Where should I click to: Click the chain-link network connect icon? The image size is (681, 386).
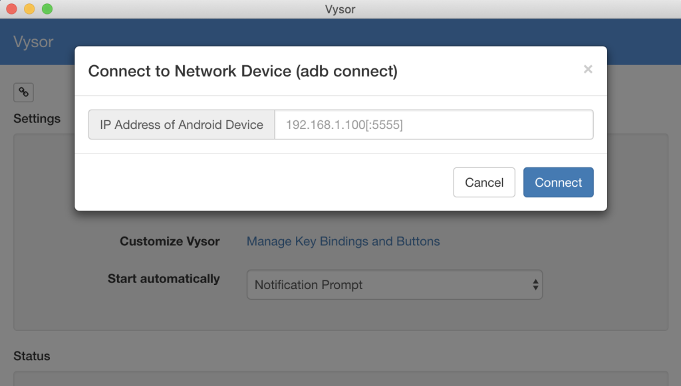(x=23, y=92)
